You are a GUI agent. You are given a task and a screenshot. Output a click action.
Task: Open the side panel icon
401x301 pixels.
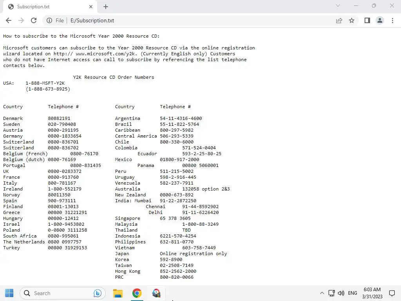click(x=367, y=20)
